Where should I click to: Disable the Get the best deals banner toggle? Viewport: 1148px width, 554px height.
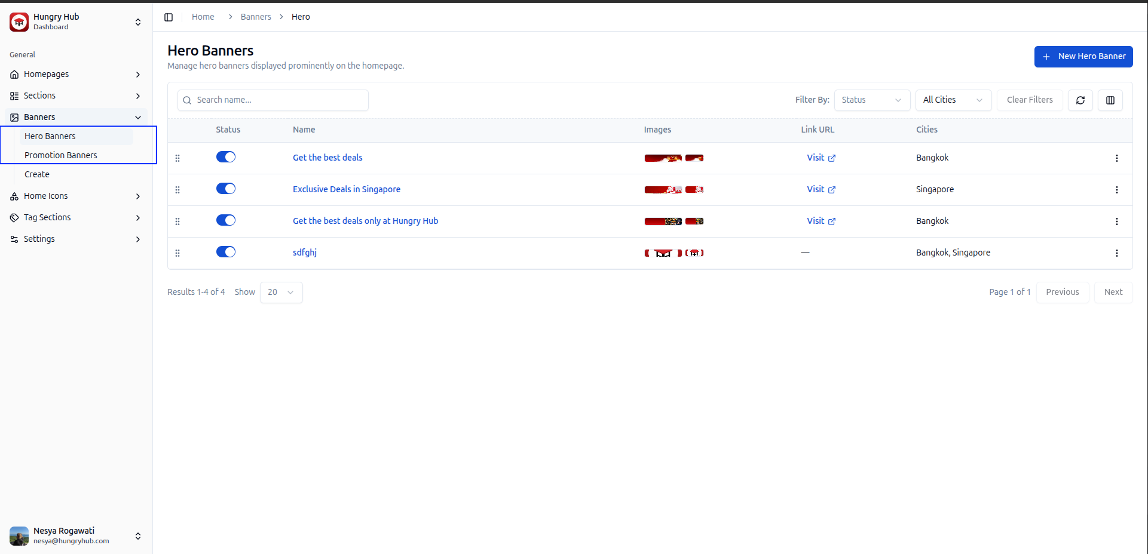coord(226,157)
